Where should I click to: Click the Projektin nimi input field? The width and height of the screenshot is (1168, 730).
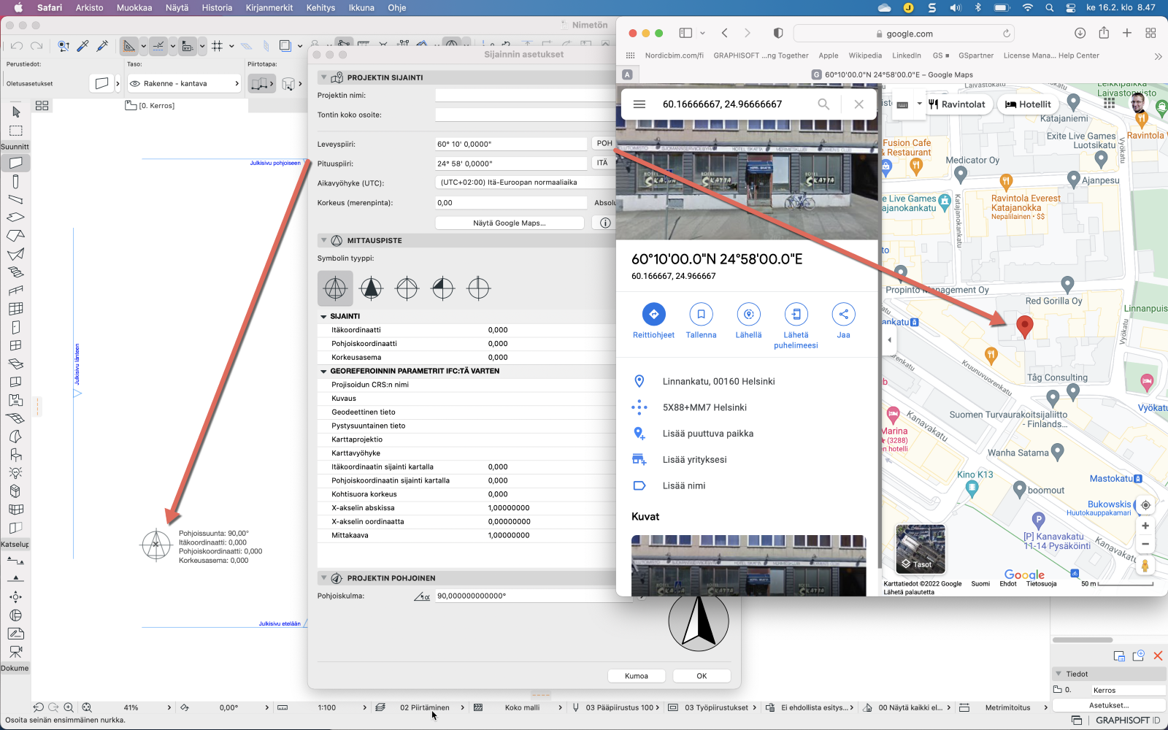(x=526, y=95)
